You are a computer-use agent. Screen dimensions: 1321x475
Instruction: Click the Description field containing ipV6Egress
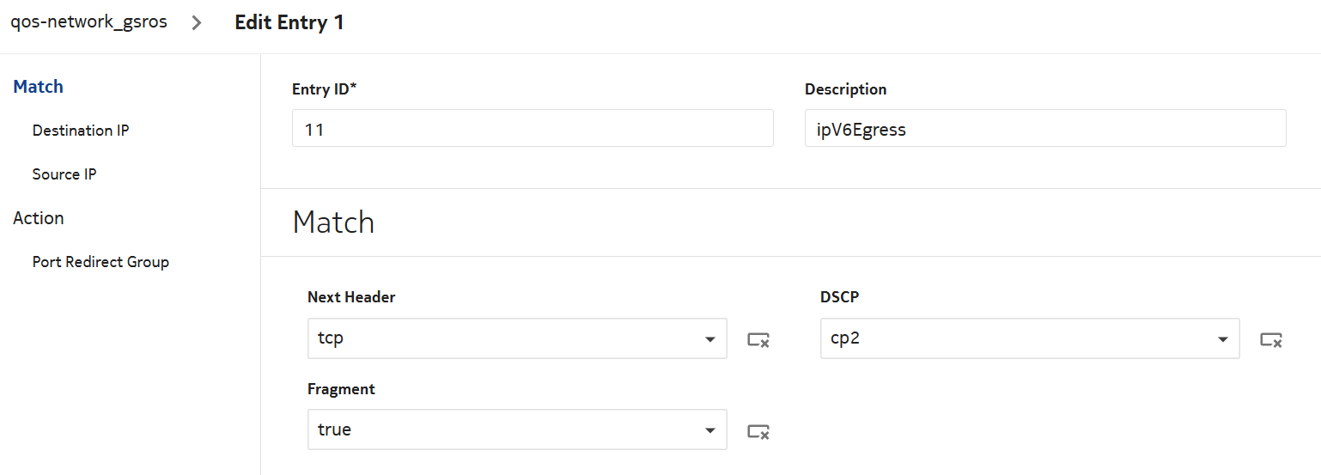click(1044, 128)
